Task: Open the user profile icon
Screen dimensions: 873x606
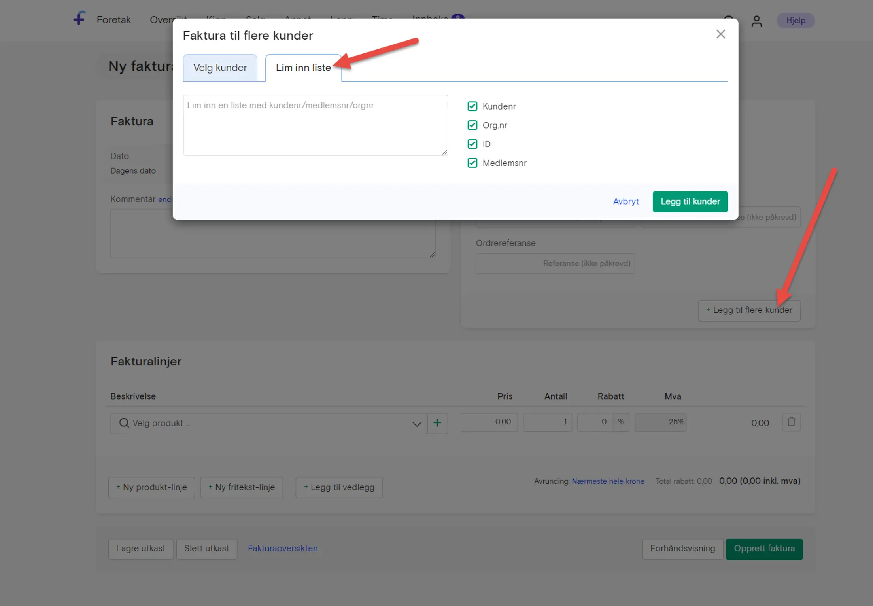Action: click(756, 21)
